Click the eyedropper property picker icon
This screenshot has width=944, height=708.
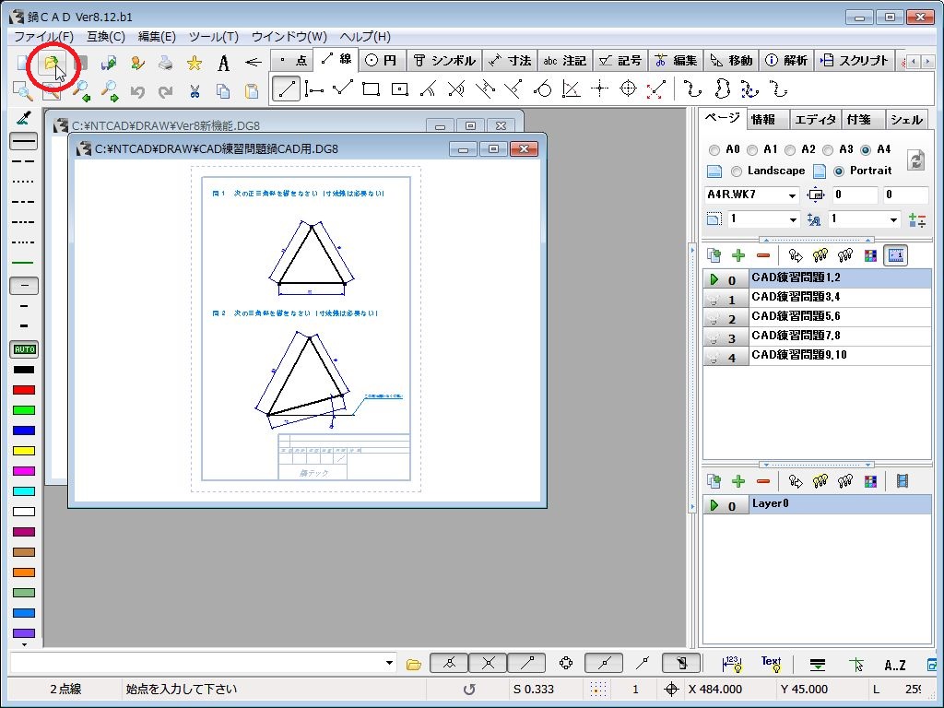tap(24, 117)
